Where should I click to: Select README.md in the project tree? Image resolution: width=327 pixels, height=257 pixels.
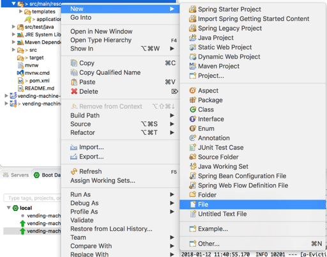pos(40,88)
